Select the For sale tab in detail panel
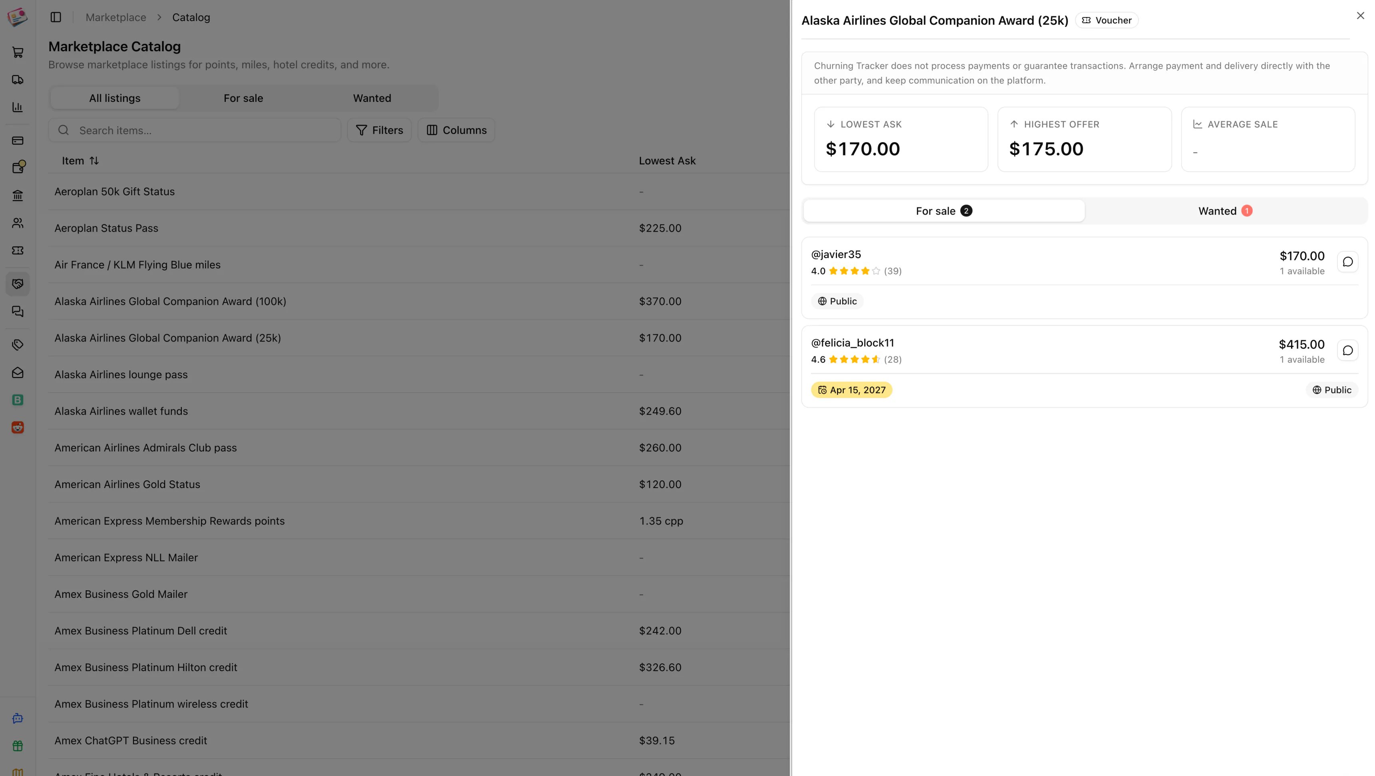 [x=944, y=211]
